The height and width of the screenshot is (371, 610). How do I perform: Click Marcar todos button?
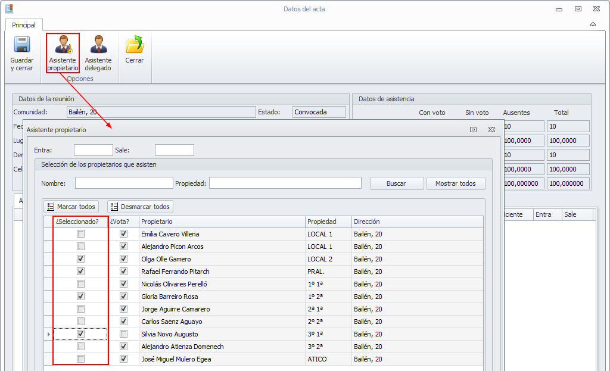point(71,207)
